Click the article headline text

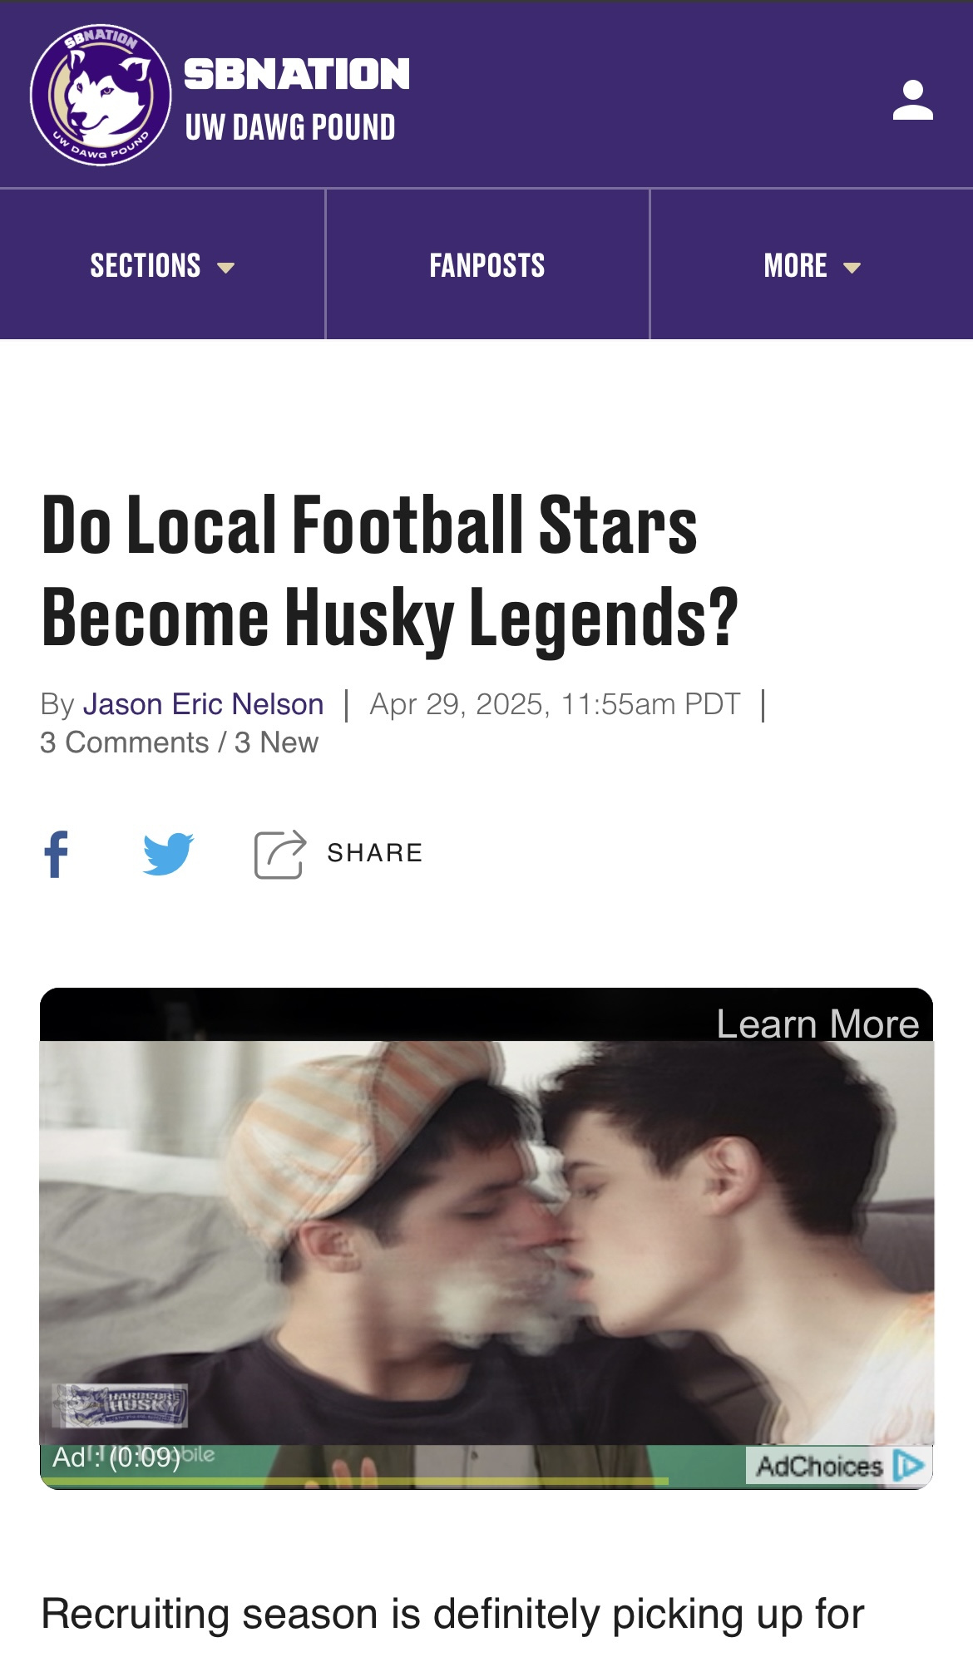[389, 570]
